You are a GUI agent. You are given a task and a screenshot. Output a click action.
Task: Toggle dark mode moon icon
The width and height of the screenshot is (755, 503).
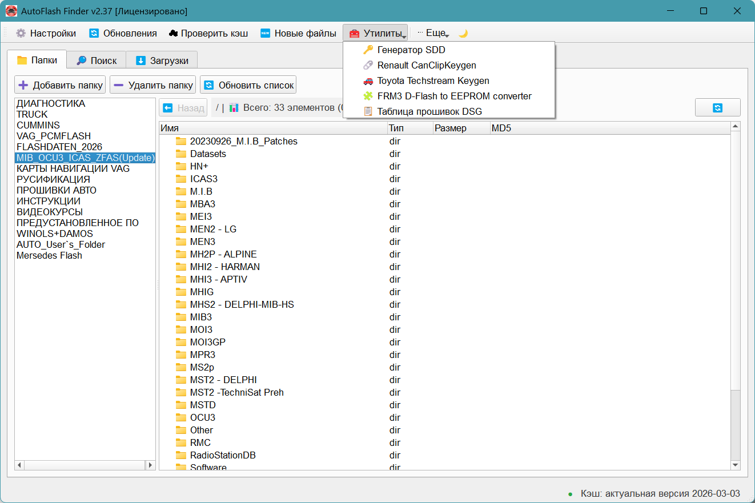click(x=463, y=33)
